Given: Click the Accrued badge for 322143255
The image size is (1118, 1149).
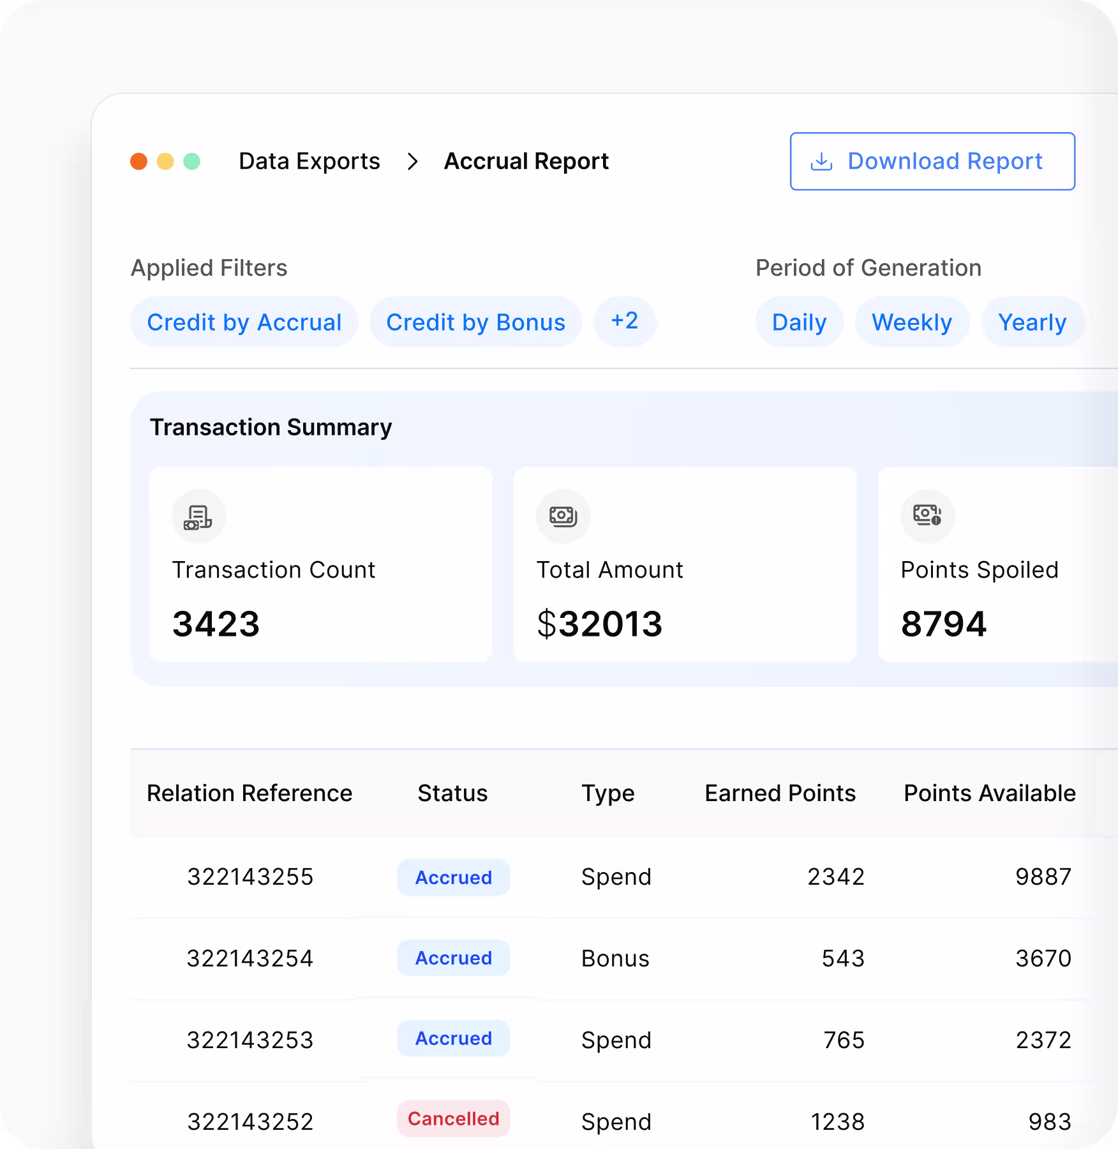Looking at the screenshot, I should (x=454, y=877).
